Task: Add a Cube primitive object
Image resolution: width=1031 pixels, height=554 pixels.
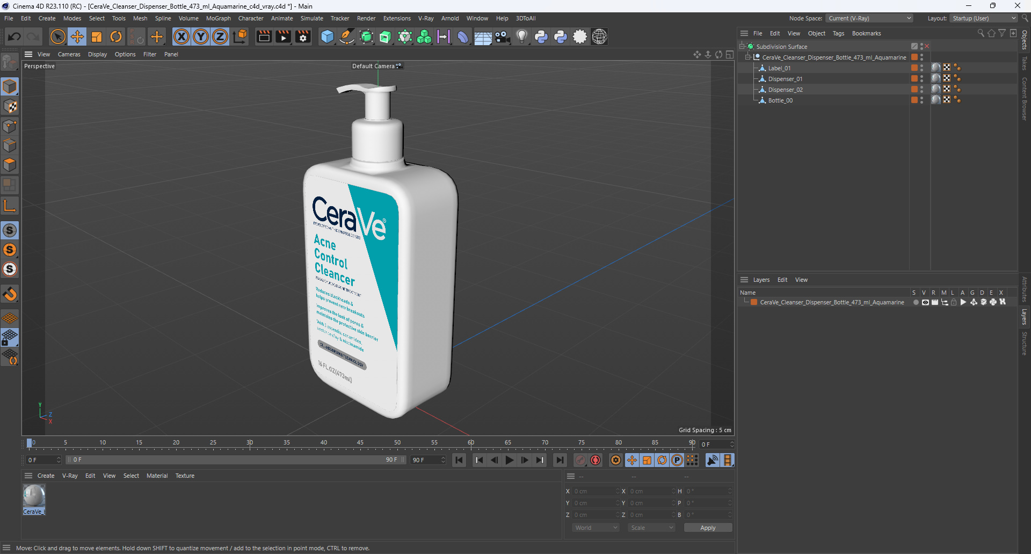Action: [327, 37]
